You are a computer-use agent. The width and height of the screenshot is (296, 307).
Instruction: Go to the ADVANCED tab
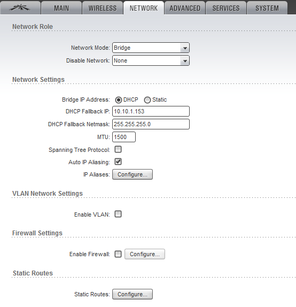pos(185,8)
